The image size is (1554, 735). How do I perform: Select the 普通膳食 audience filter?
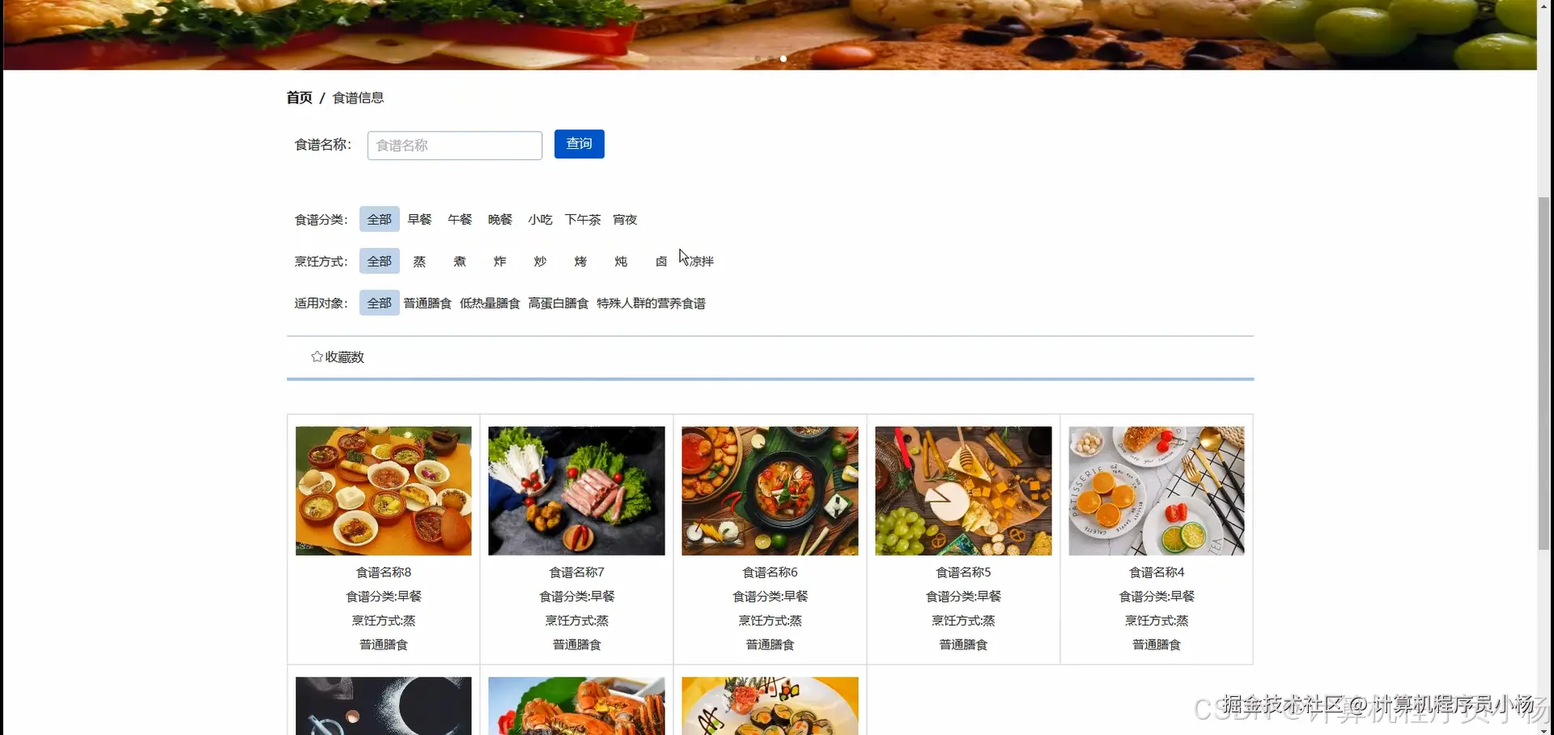pyautogui.click(x=427, y=303)
